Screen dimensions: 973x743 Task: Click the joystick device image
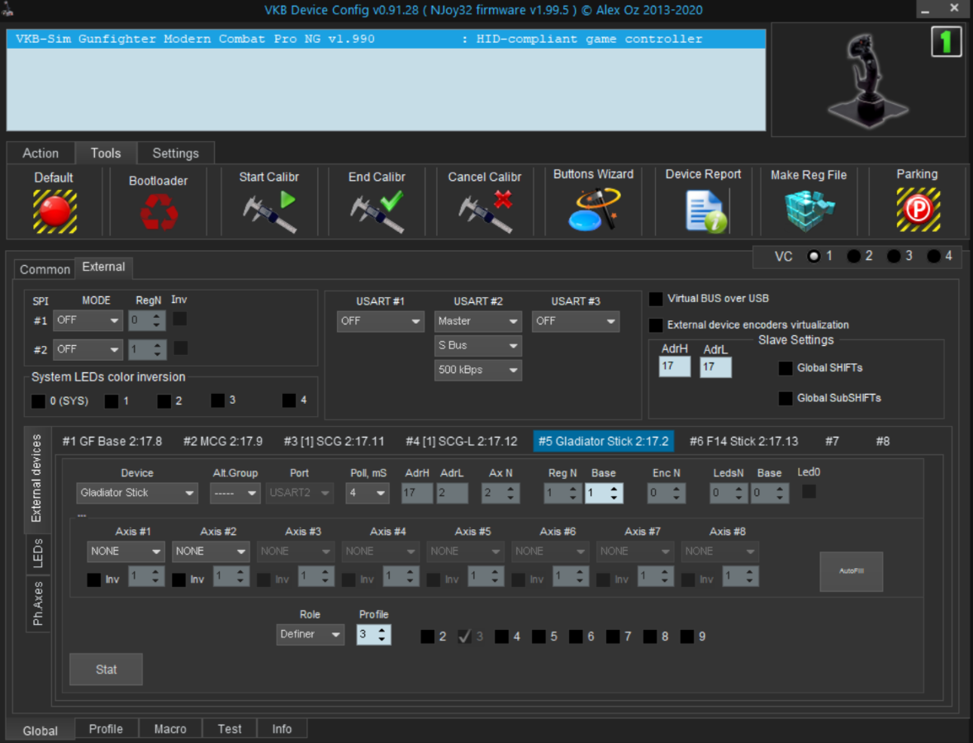pos(867,81)
